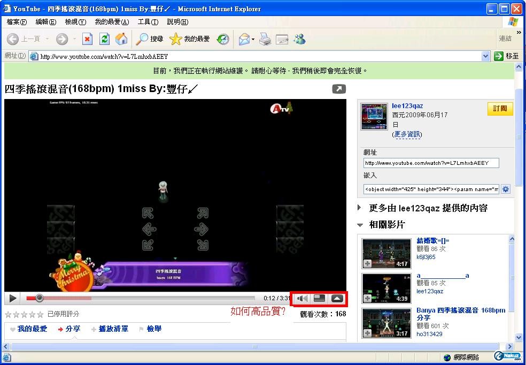Click uploader ho313429 link
This screenshot has width=526, height=365.
(429, 334)
